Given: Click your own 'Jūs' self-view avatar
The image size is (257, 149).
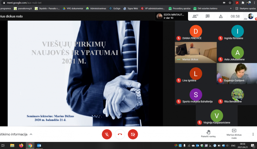Looking at the screenshot, I should click(250, 16).
